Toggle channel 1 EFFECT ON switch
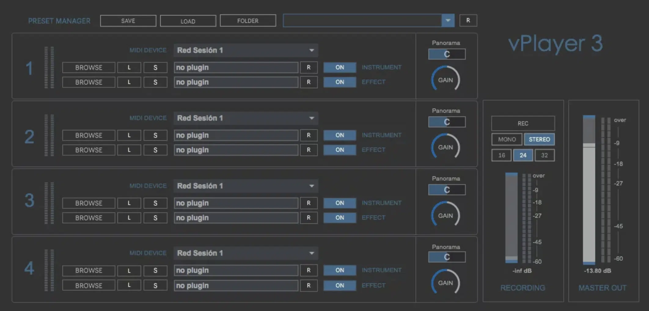Image resolution: width=649 pixels, height=311 pixels. pos(340,82)
